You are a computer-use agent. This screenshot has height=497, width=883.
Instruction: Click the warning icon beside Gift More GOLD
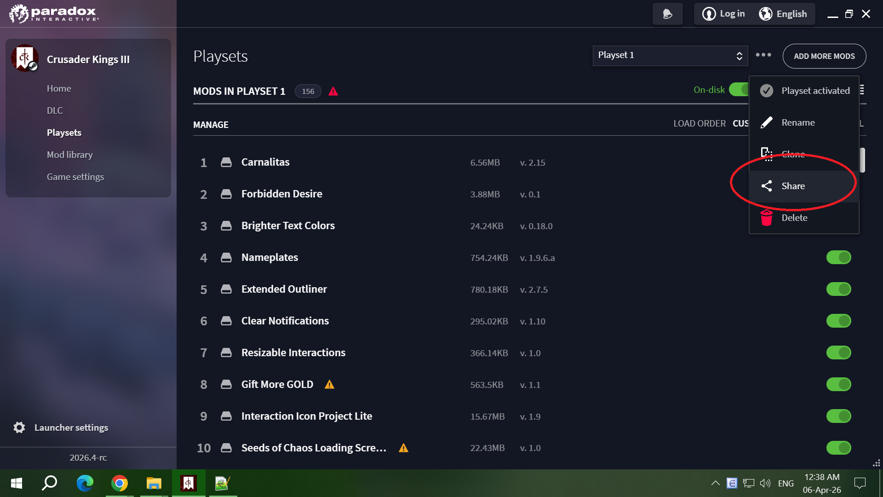pyautogui.click(x=329, y=384)
